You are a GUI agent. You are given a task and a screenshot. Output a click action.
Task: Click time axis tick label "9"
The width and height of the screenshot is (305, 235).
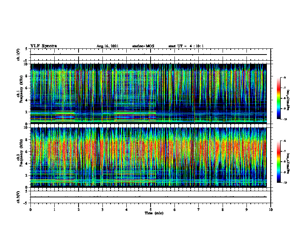click(246, 210)
